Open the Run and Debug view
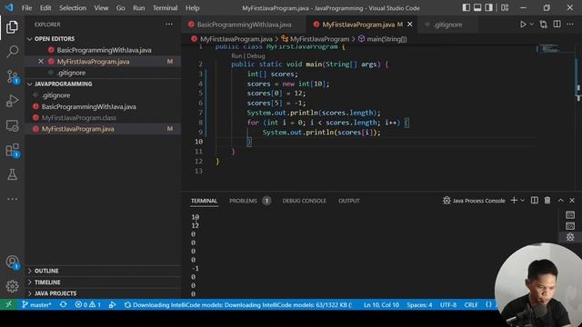The width and height of the screenshot is (582, 327). [12, 101]
